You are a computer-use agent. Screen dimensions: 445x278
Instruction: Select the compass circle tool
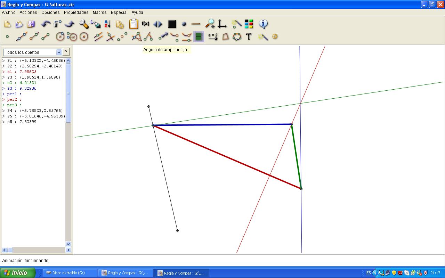(x=72, y=36)
